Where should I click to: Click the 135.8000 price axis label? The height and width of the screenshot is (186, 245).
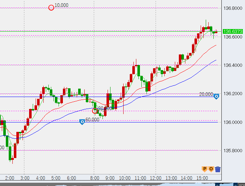(233, 151)
